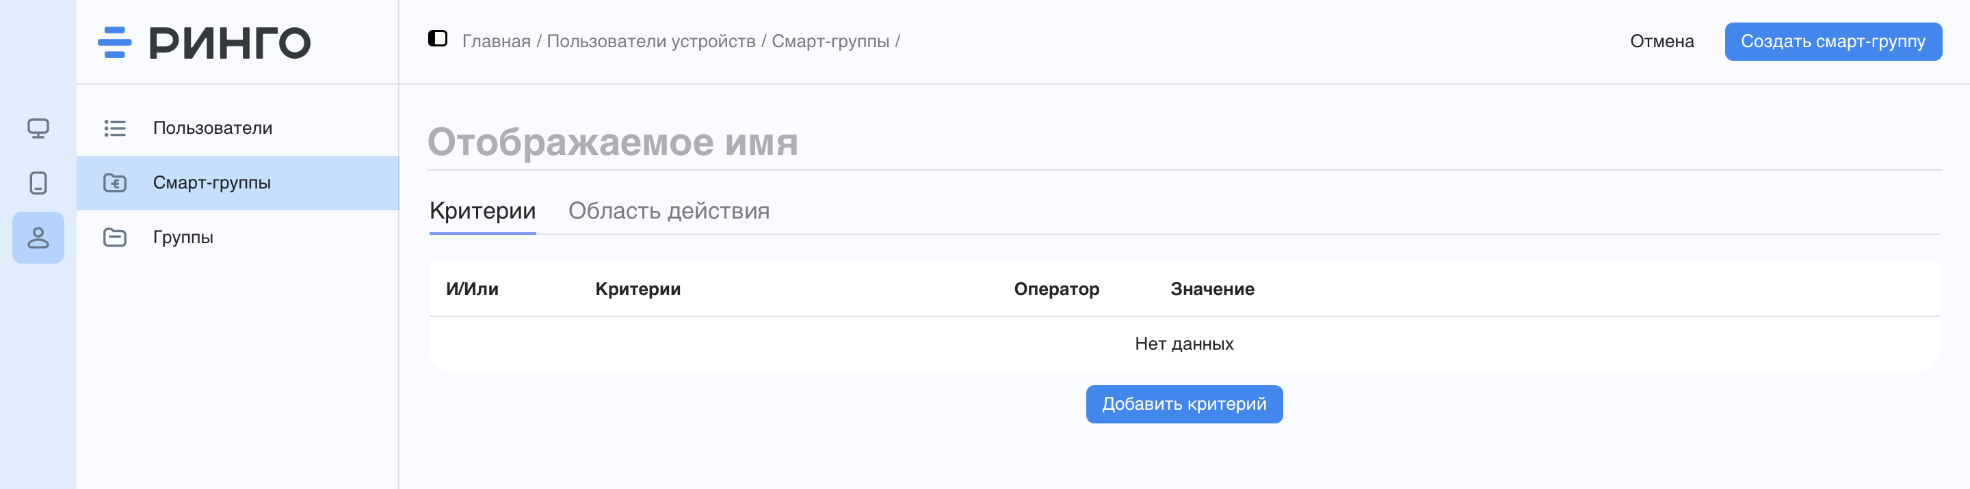Screen dimensions: 1970x489
Task: Go to Смарт-группы breadcrumb
Action: pyautogui.click(x=830, y=41)
